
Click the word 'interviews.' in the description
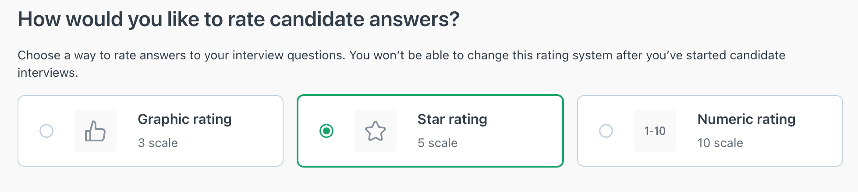click(48, 73)
